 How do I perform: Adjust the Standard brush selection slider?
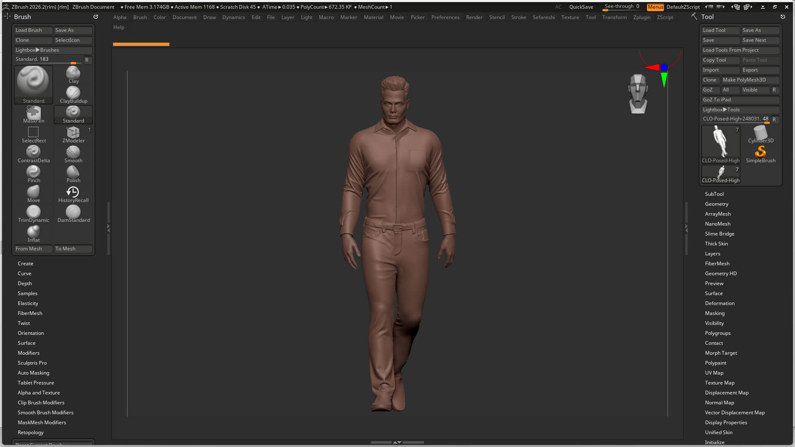(49, 60)
